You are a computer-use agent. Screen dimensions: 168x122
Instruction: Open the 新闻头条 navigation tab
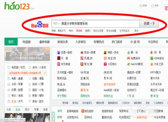tap(63, 42)
